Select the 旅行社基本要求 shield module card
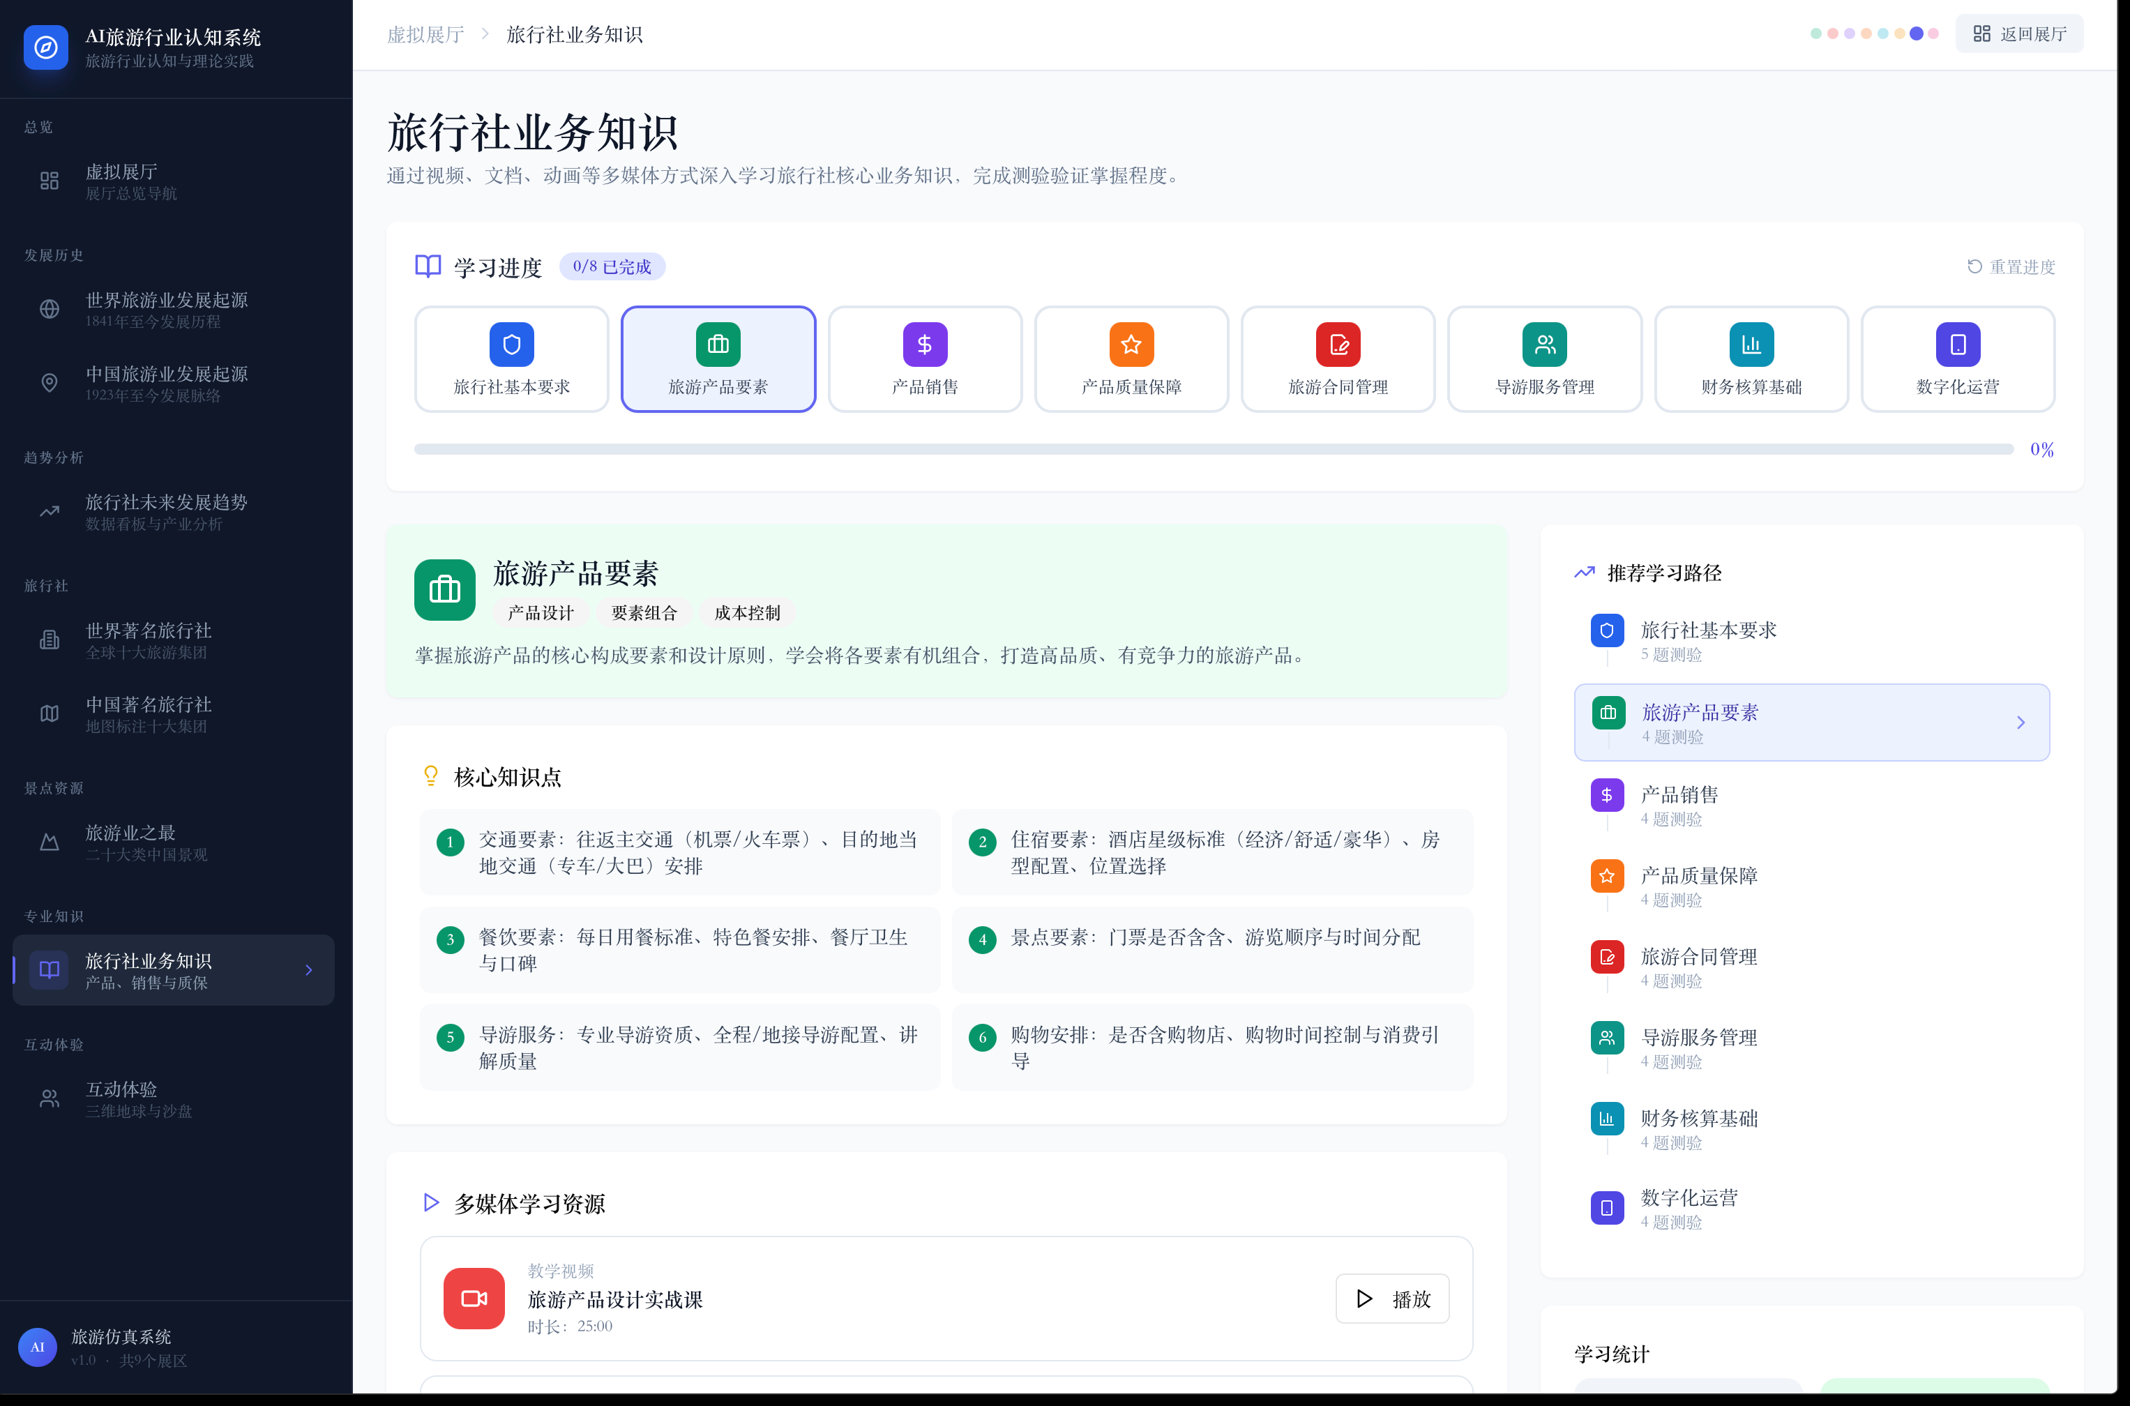Screen dimensions: 2130x1406 click(511, 358)
